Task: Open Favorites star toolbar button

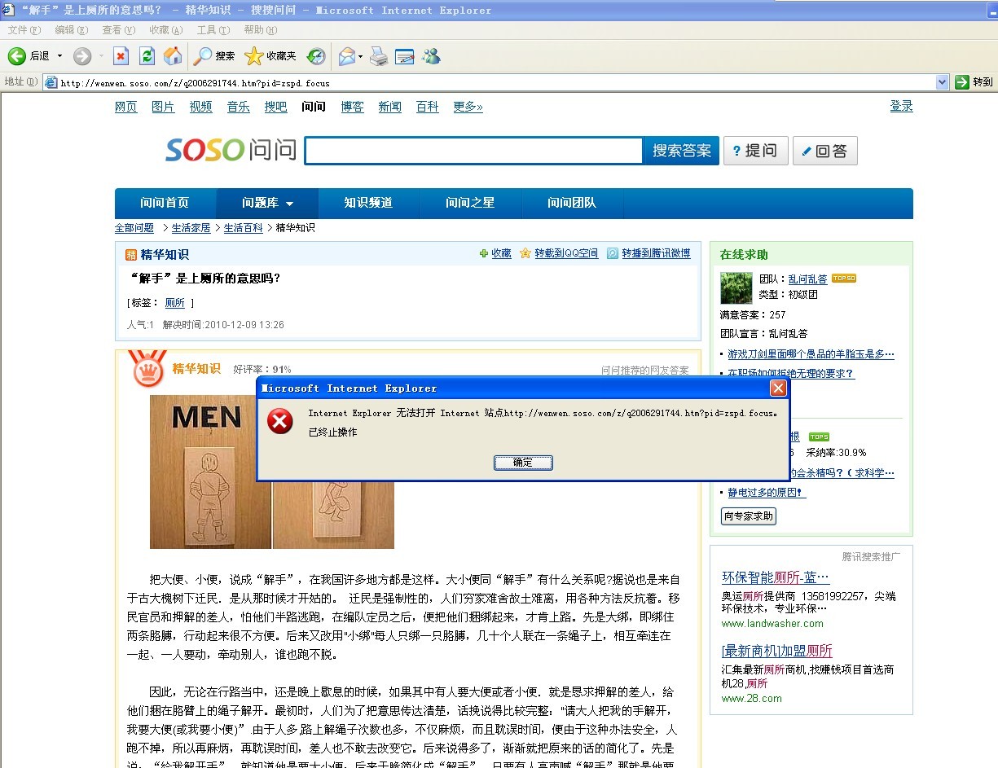Action: click(270, 56)
